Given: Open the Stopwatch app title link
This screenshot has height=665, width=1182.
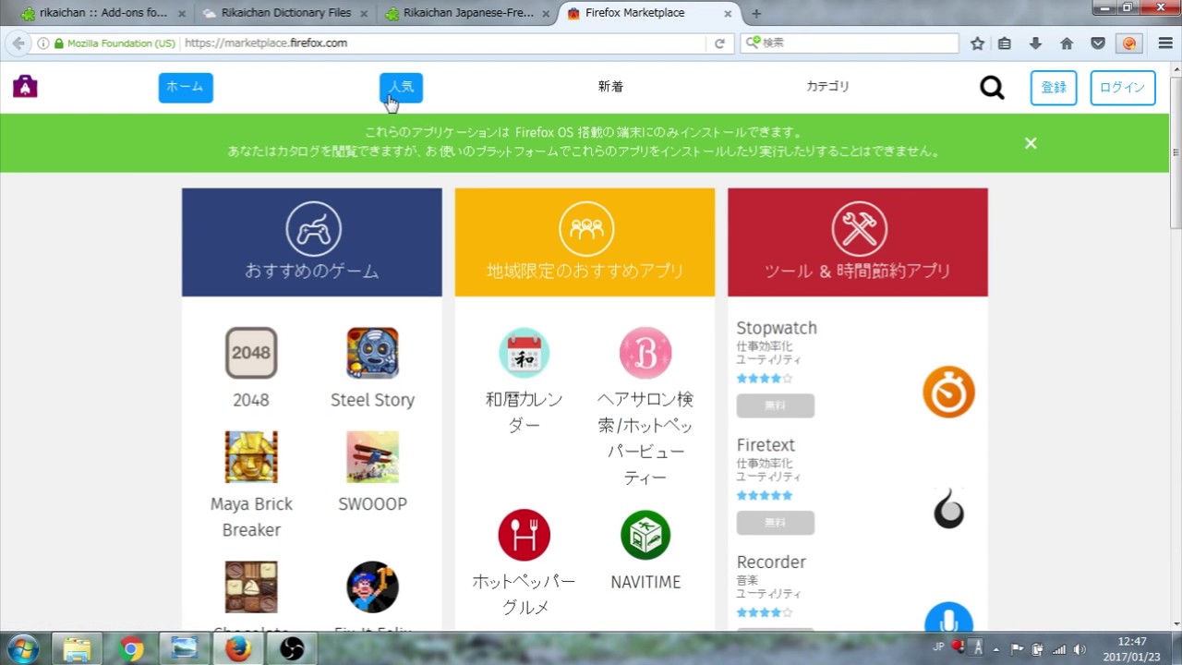Looking at the screenshot, I should (777, 328).
